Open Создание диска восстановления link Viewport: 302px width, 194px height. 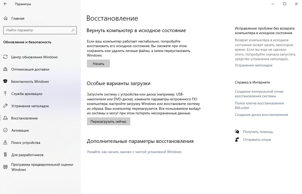[x=261, y=115]
